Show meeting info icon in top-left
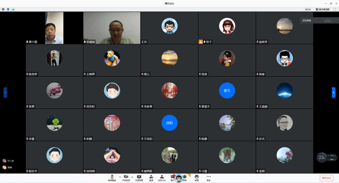Viewport: 339px width, 183px height. [x=3, y=9]
